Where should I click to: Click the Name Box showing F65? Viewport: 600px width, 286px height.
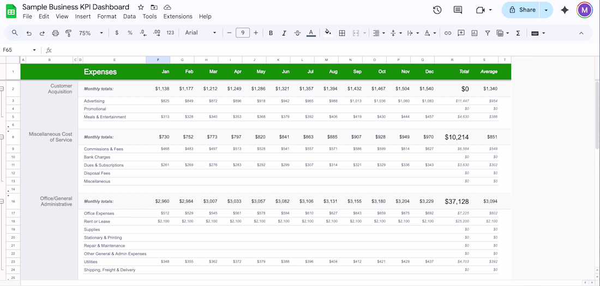click(16, 50)
